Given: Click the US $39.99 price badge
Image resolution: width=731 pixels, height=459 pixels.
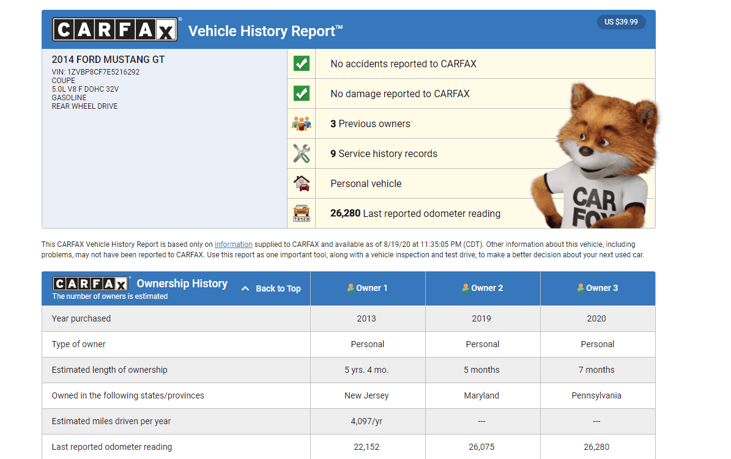Looking at the screenshot, I should click(621, 22).
